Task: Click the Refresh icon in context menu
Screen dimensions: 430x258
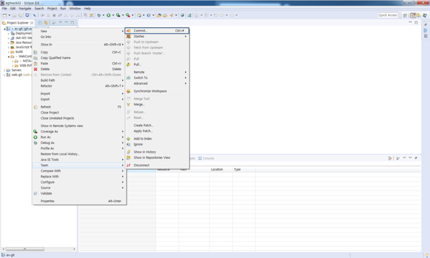Action: [36, 107]
